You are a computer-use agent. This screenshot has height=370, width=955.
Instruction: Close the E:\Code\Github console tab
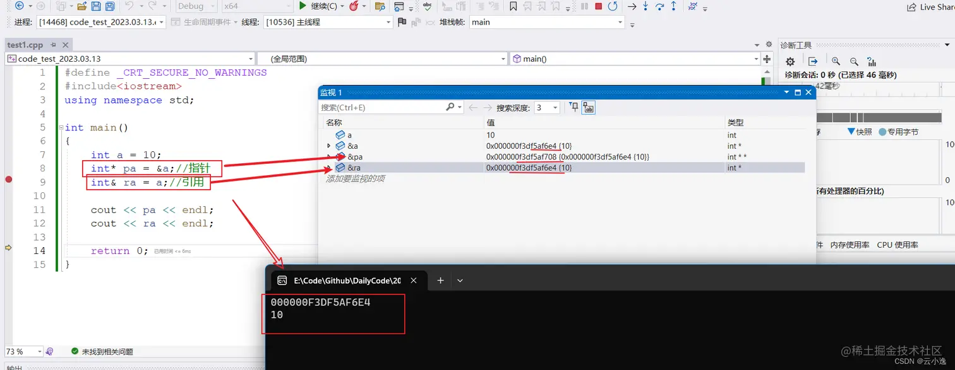point(414,280)
